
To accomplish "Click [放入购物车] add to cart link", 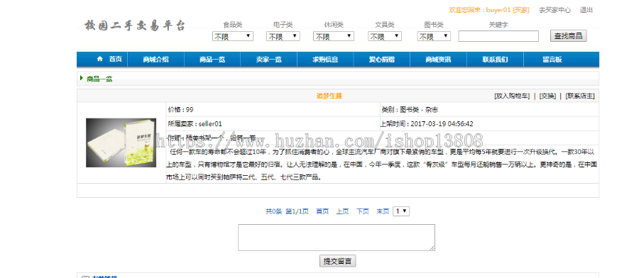I will click(x=512, y=96).
